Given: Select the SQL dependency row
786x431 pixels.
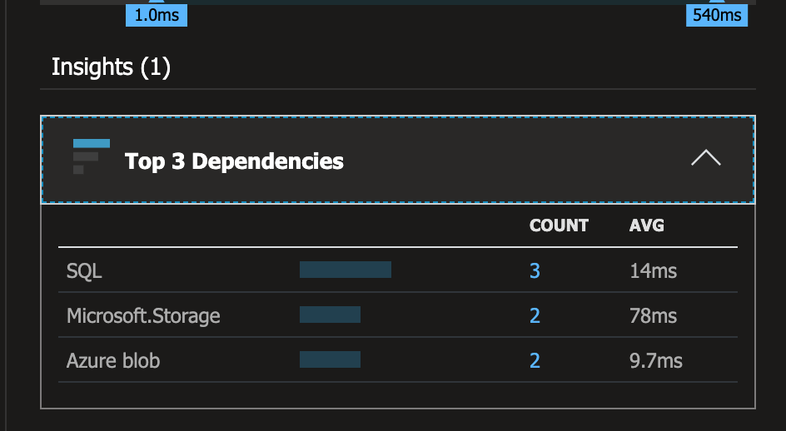Looking at the screenshot, I should click(398, 270).
